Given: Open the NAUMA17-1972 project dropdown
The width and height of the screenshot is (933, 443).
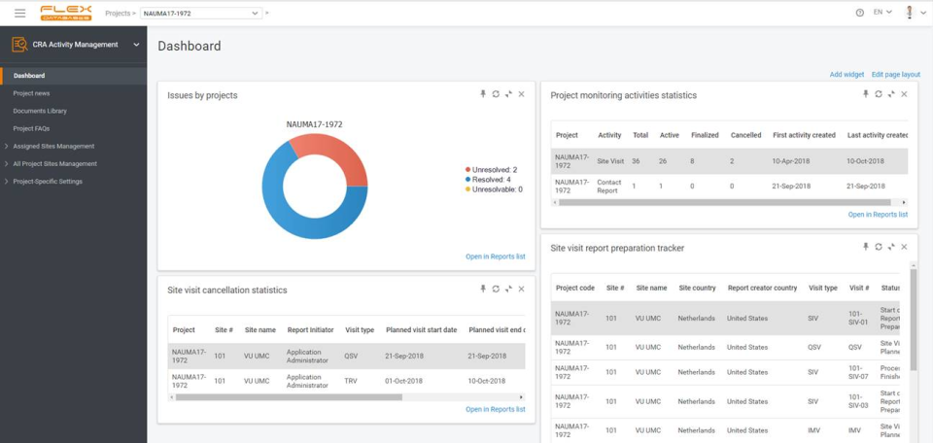Looking at the screenshot, I should click(x=201, y=13).
